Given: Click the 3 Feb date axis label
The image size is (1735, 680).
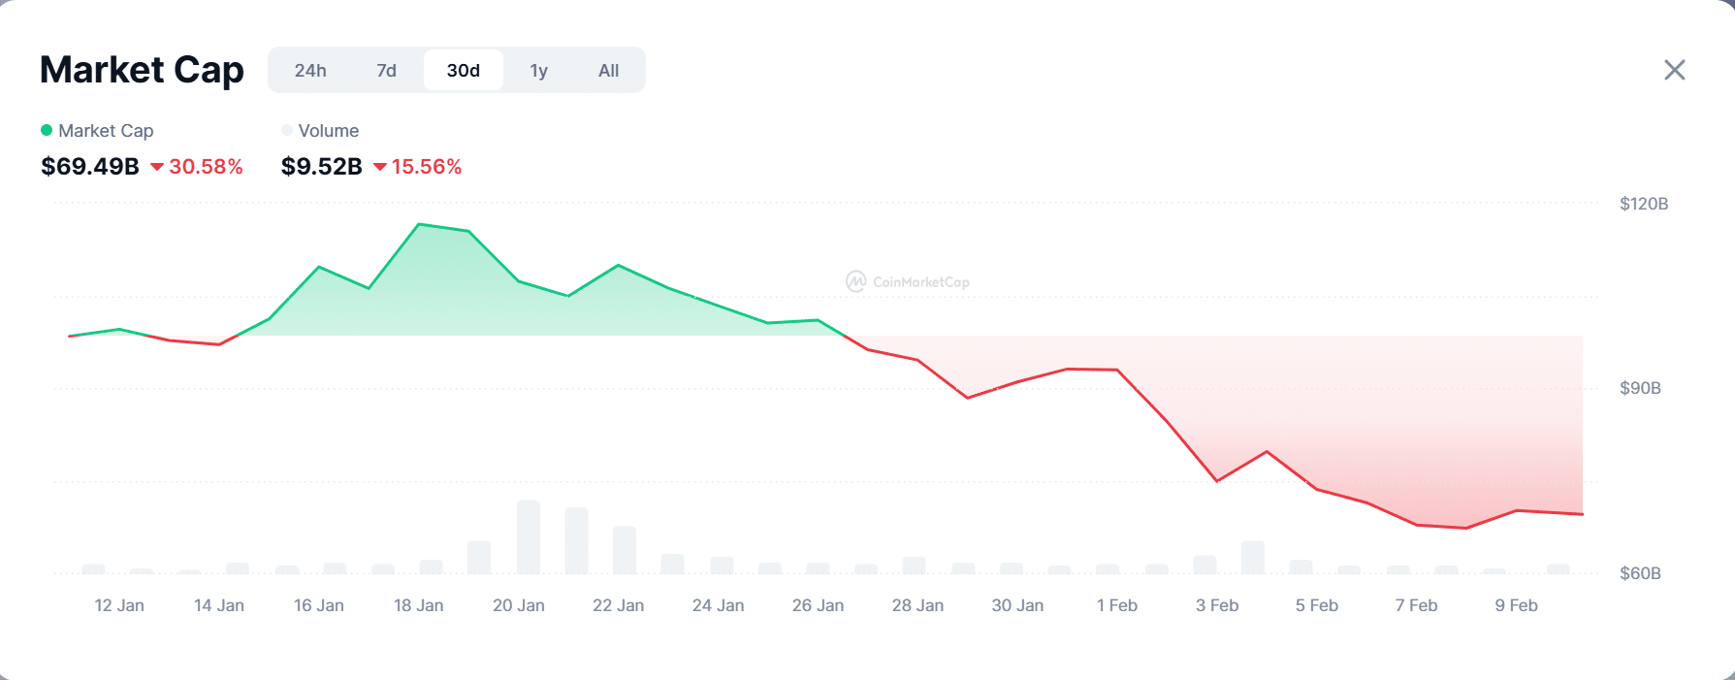Looking at the screenshot, I should click(x=1217, y=605).
